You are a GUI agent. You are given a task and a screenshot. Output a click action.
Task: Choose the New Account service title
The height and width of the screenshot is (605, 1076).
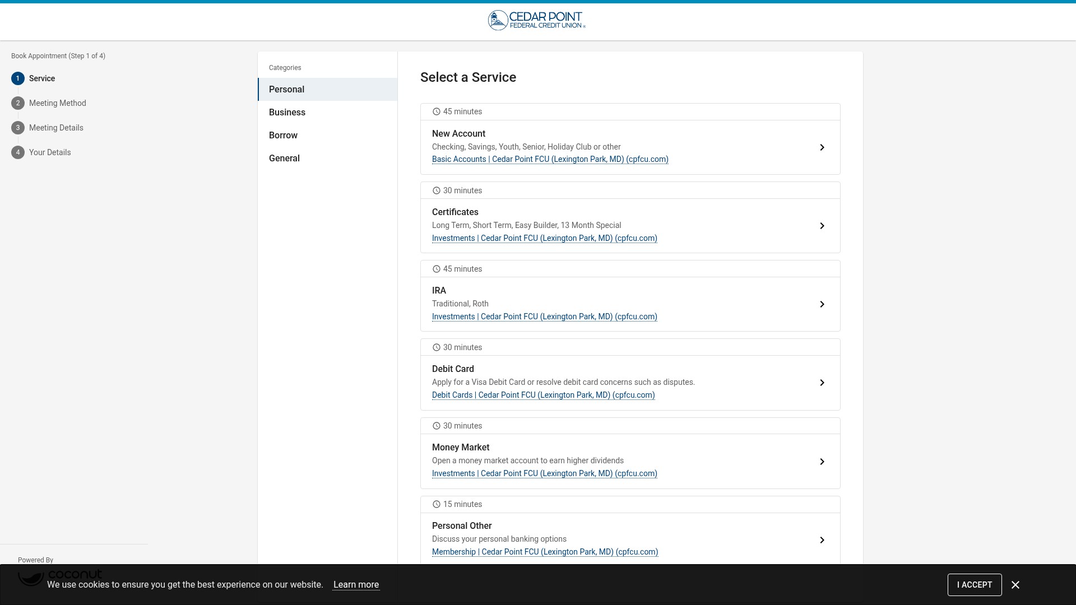pos(458,133)
